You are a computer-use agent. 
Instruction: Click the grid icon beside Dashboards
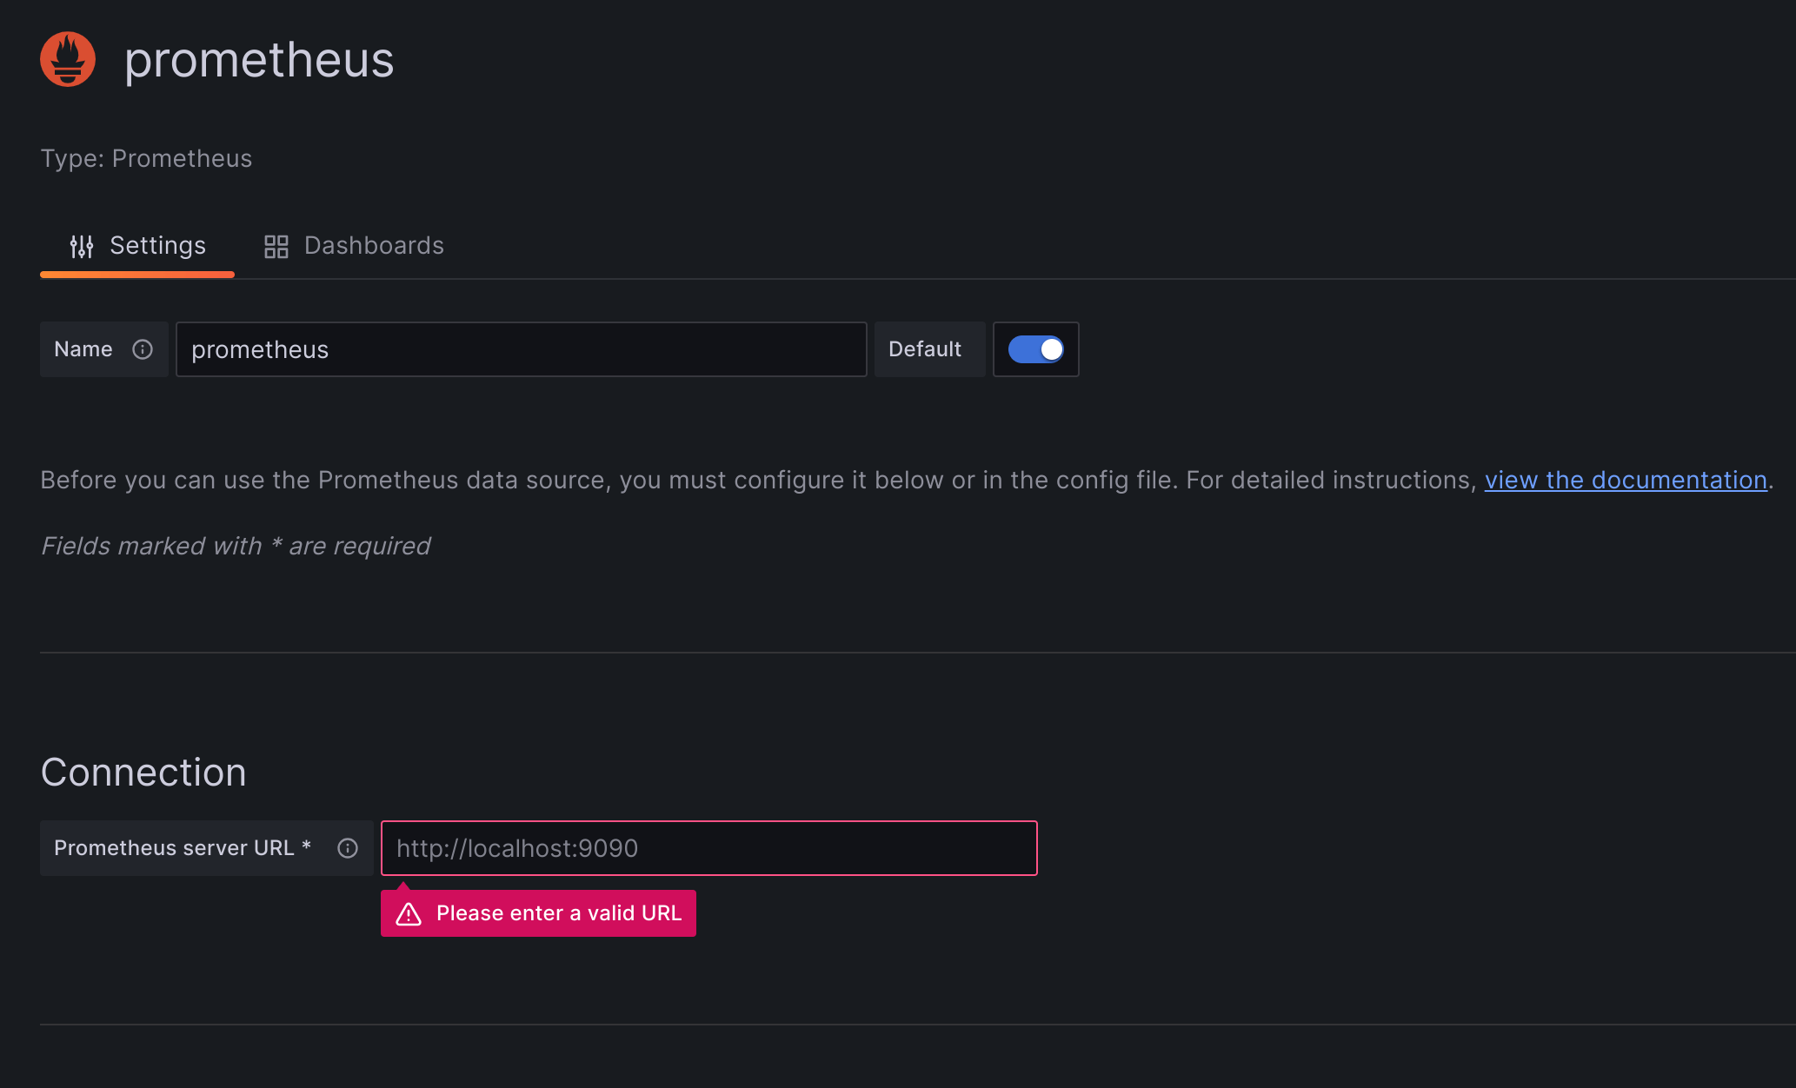276,245
